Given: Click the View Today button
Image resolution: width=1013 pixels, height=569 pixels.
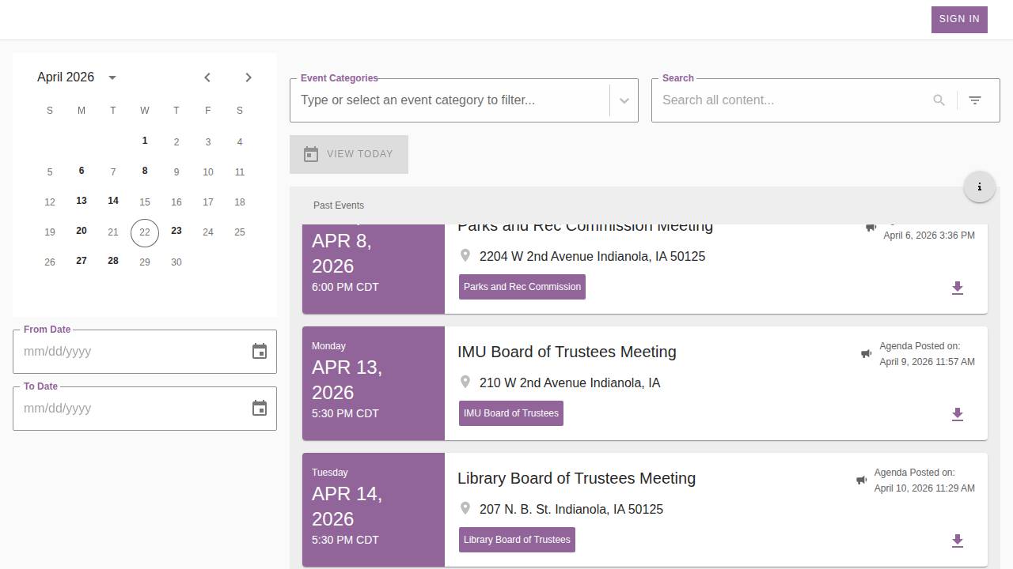Looking at the screenshot, I should click(349, 154).
